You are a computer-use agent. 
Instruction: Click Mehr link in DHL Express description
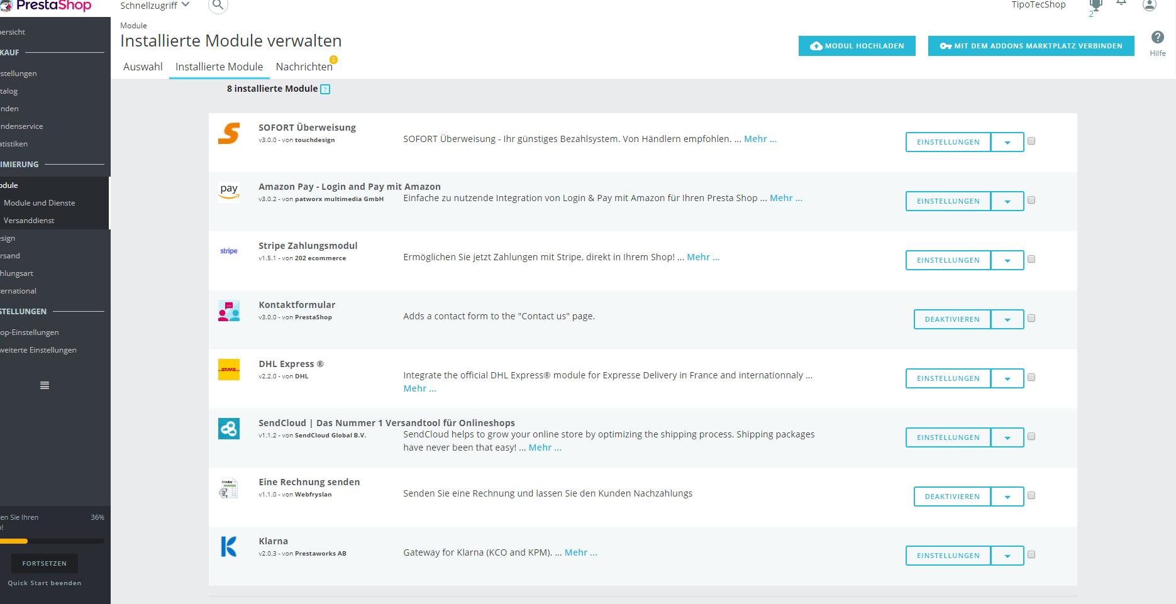click(420, 388)
